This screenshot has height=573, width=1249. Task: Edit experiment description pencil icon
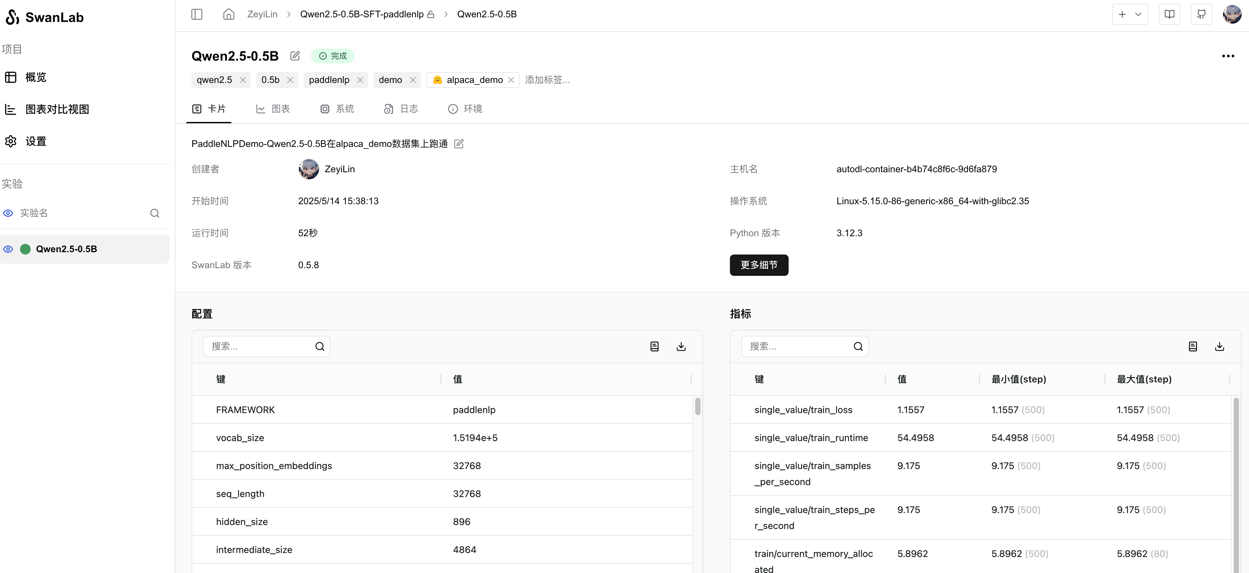tap(459, 144)
